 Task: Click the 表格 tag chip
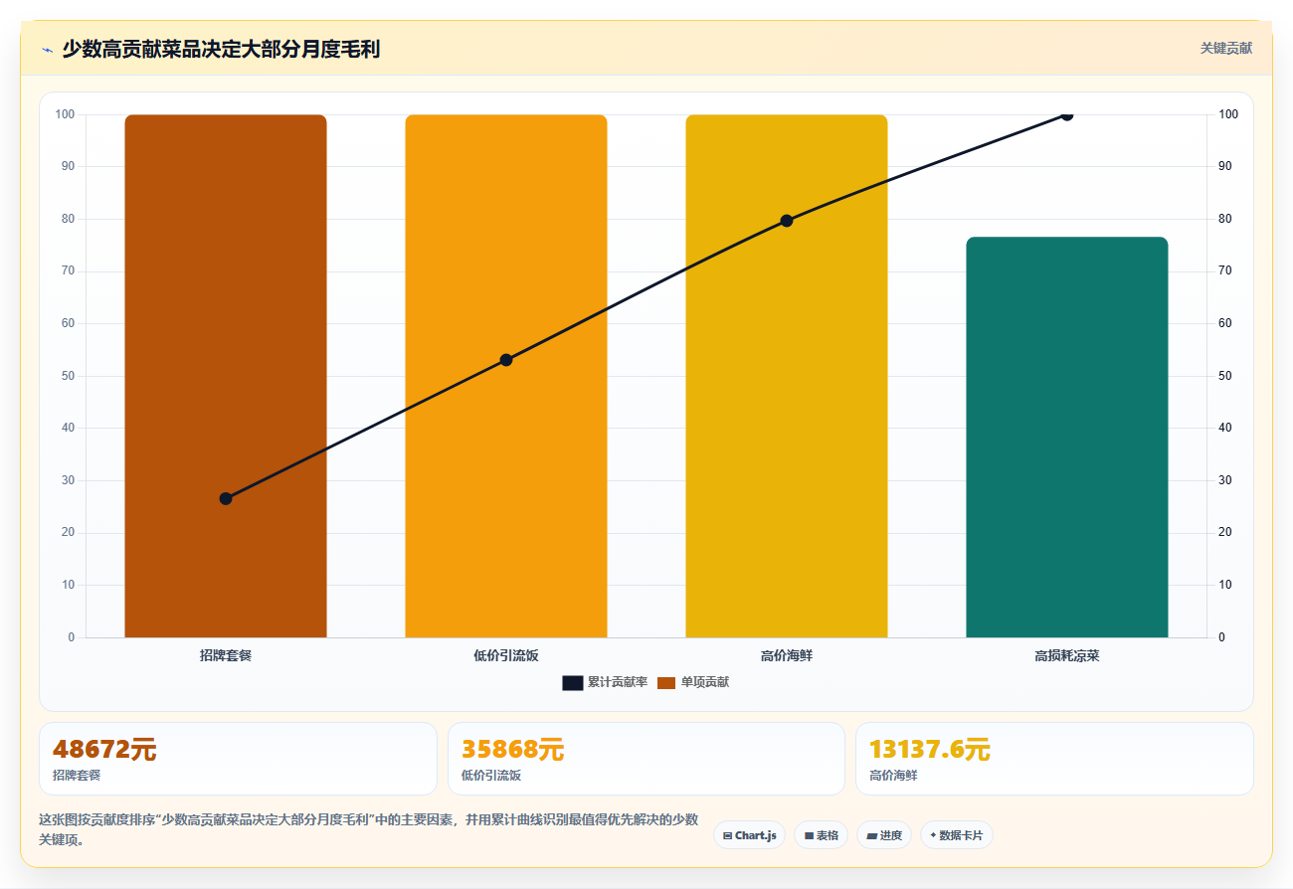tap(821, 835)
